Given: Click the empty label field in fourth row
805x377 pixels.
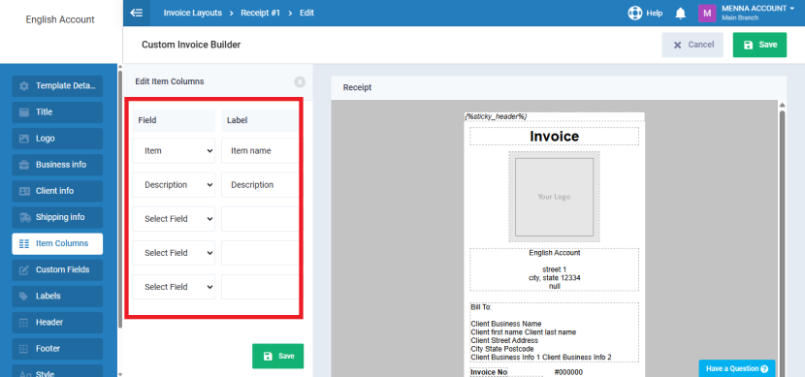Looking at the screenshot, I should click(260, 253).
